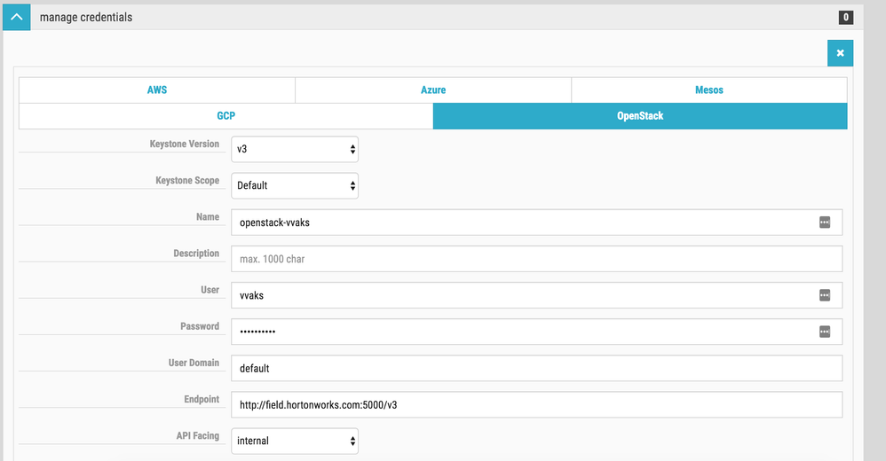The height and width of the screenshot is (461, 886).
Task: Select the OpenStack tab
Action: (640, 116)
